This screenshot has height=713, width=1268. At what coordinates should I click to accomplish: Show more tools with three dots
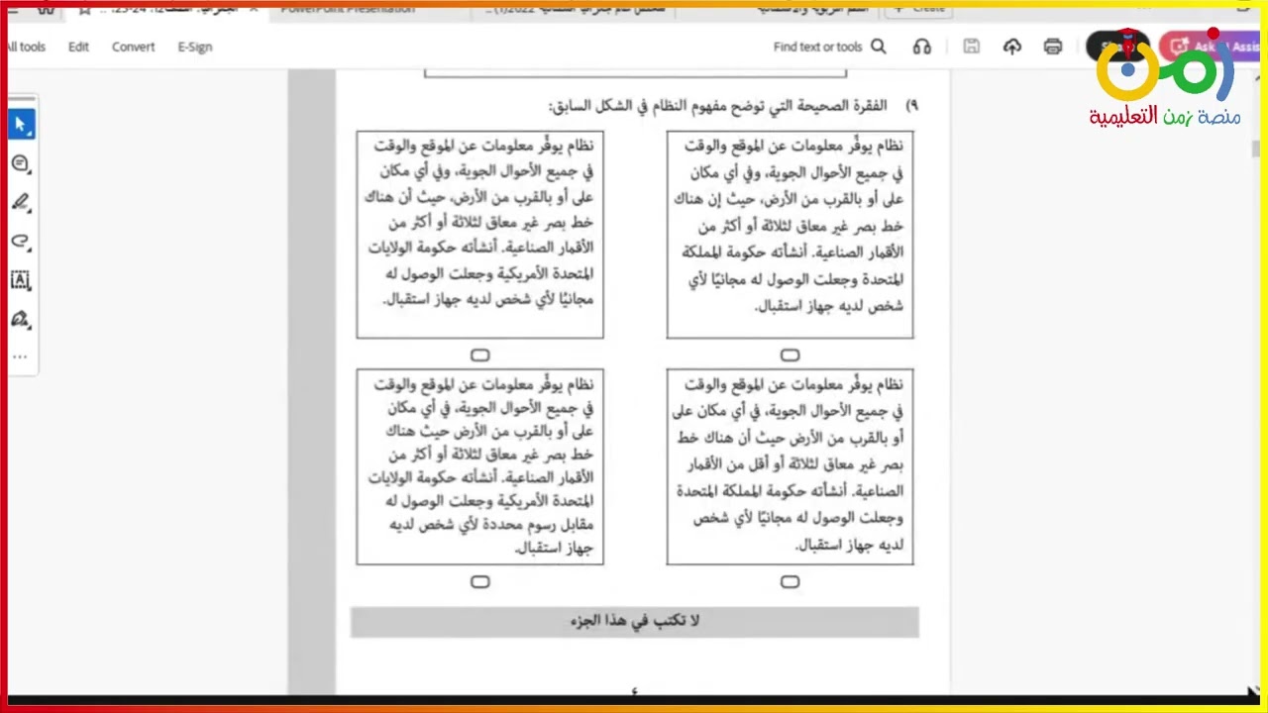click(21, 356)
